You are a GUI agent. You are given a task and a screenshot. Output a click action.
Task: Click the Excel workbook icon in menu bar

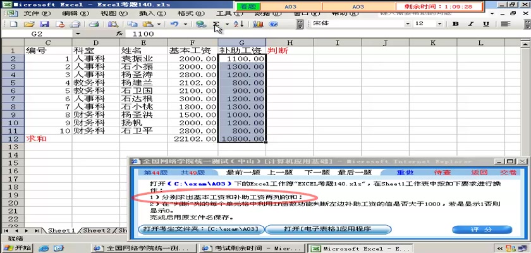12,13
